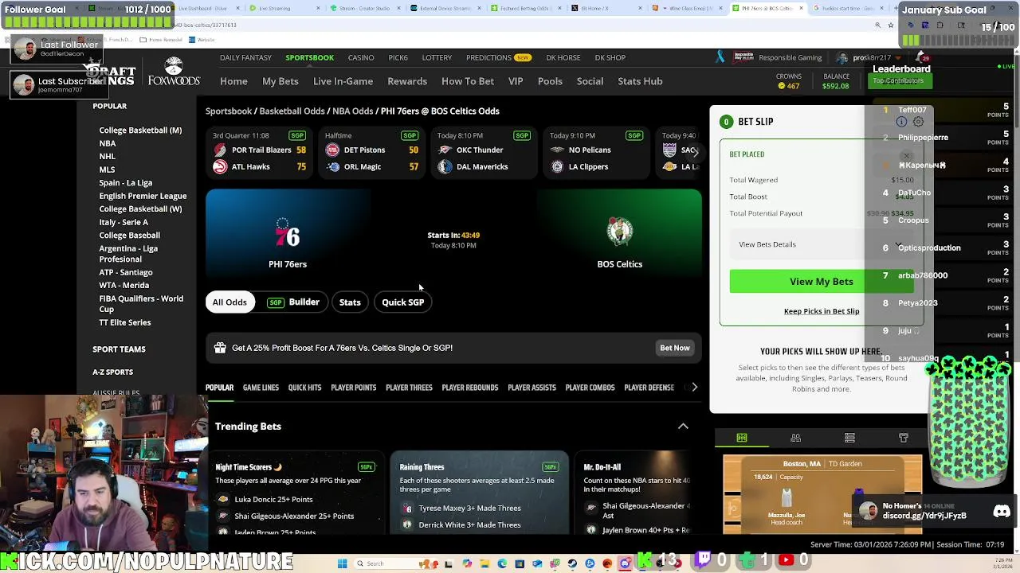
Task: Select the Quick SGP pill
Action: point(402,302)
